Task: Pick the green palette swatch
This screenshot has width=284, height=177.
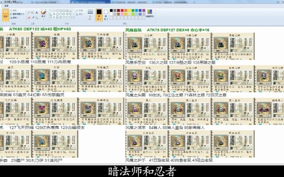Action: click(133, 11)
